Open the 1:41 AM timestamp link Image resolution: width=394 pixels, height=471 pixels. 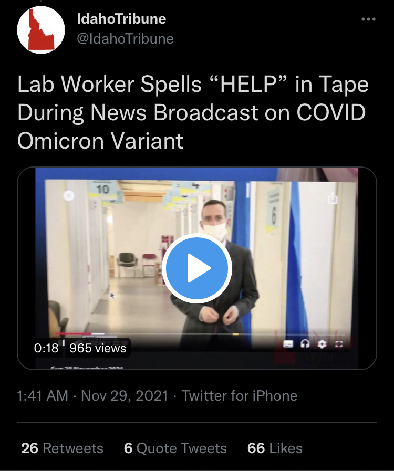tap(43, 395)
